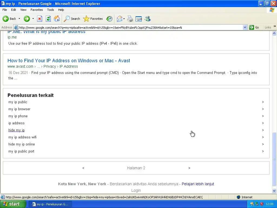Select related search 'my ip browser'
The image size is (277, 208).
(x=19, y=109)
